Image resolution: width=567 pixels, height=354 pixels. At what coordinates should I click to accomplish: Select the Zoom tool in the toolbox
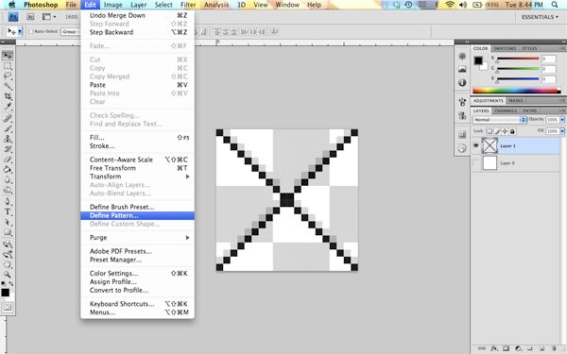tap(8, 275)
